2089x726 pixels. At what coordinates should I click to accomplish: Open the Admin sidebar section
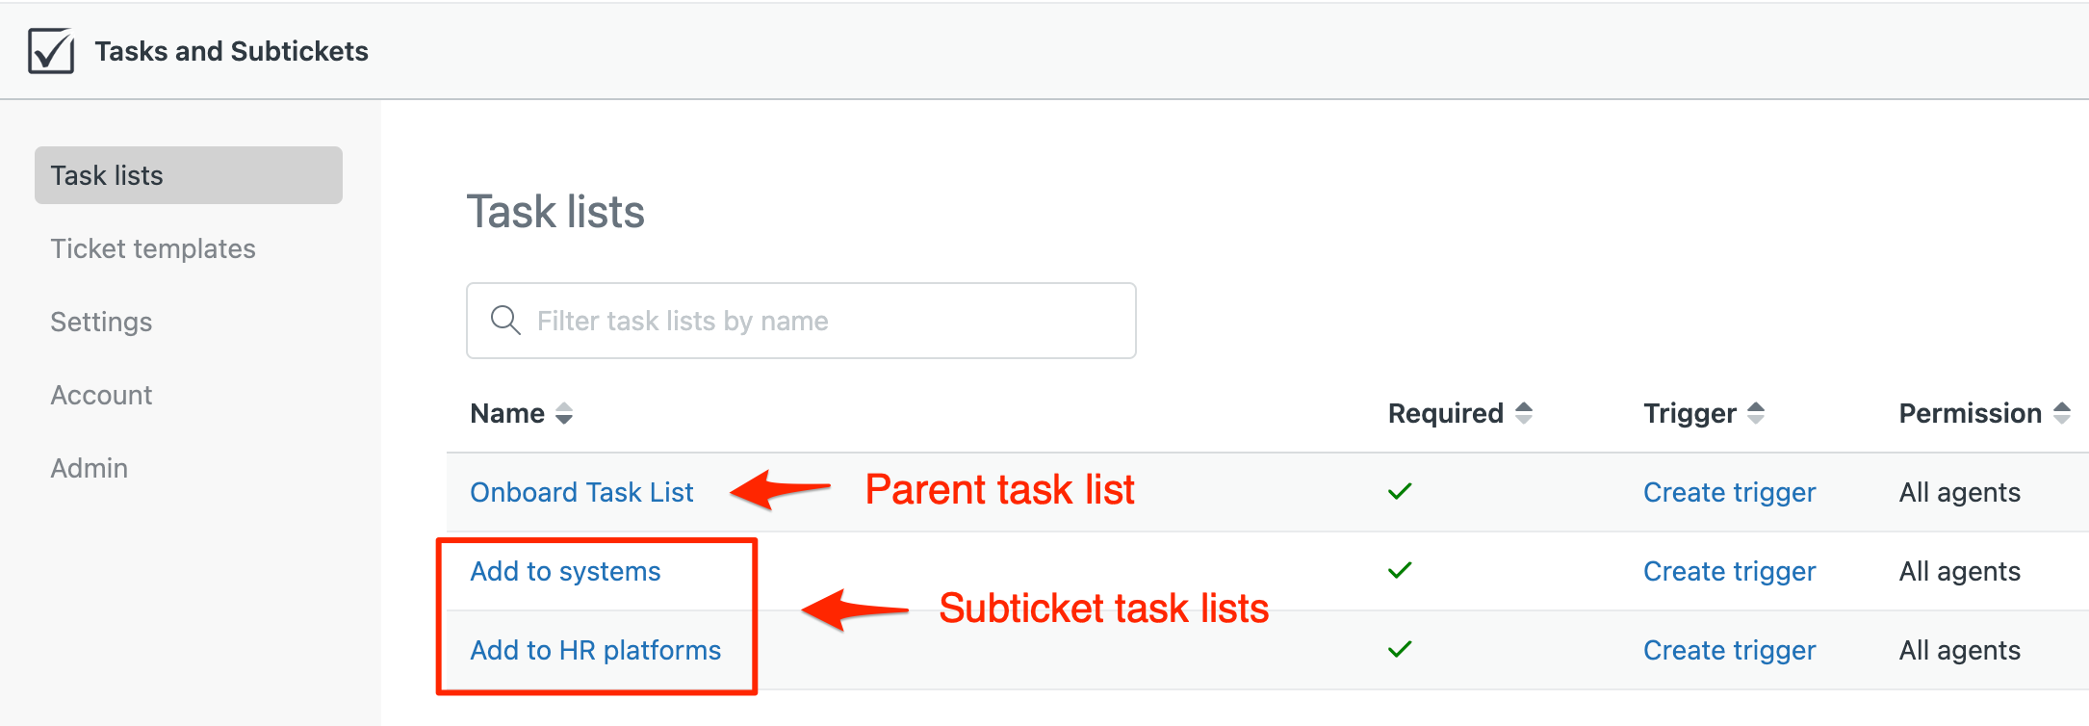pyautogui.click(x=89, y=468)
